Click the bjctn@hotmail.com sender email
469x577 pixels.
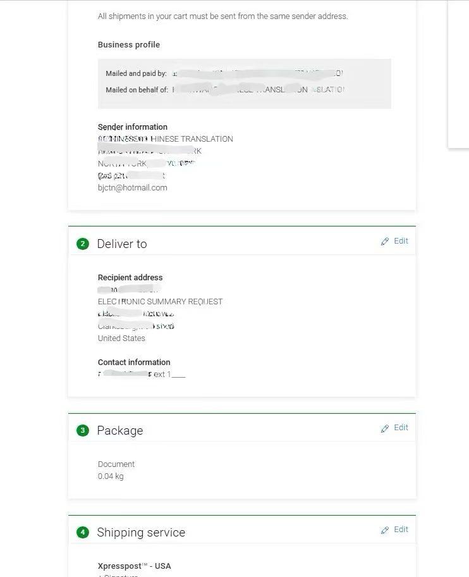click(132, 188)
